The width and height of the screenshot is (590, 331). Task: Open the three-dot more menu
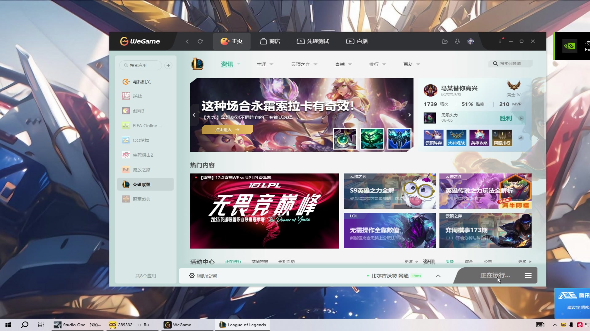(x=500, y=41)
